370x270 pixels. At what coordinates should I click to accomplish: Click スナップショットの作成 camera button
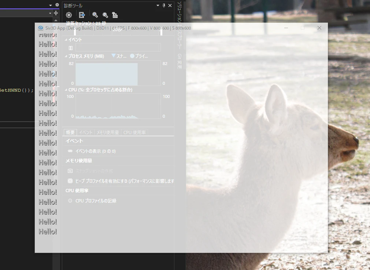pos(70,171)
